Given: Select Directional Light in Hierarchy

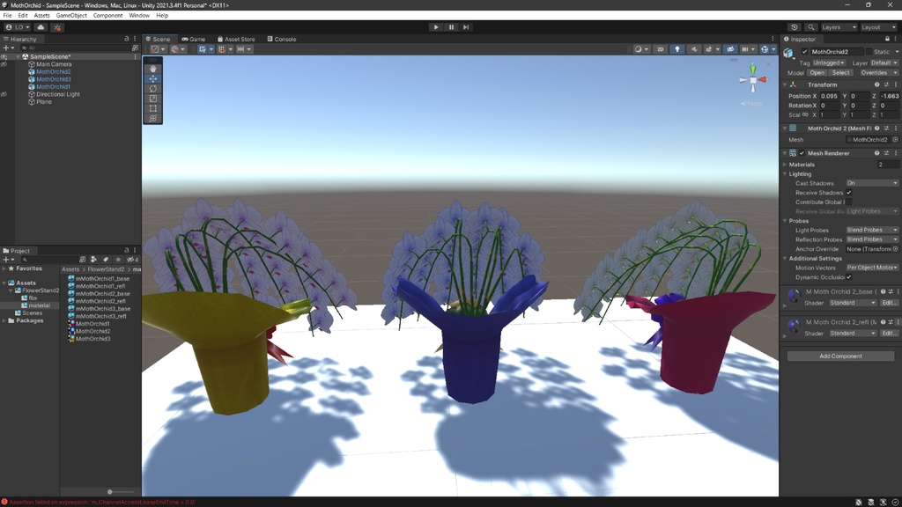Looking at the screenshot, I should tap(57, 94).
